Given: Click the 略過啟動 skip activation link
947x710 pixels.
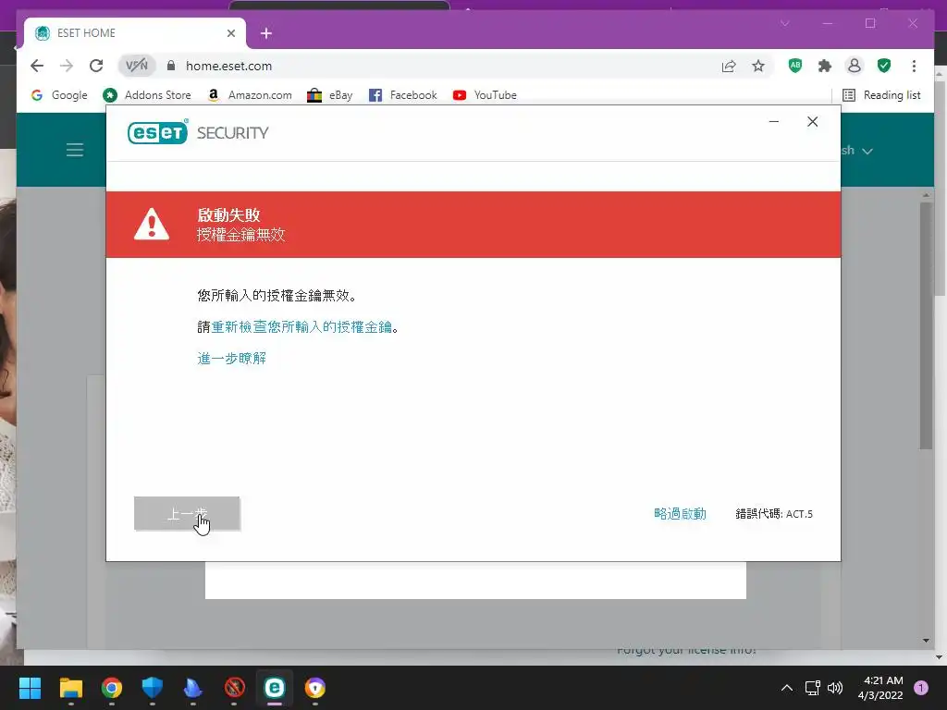Looking at the screenshot, I should [x=680, y=514].
